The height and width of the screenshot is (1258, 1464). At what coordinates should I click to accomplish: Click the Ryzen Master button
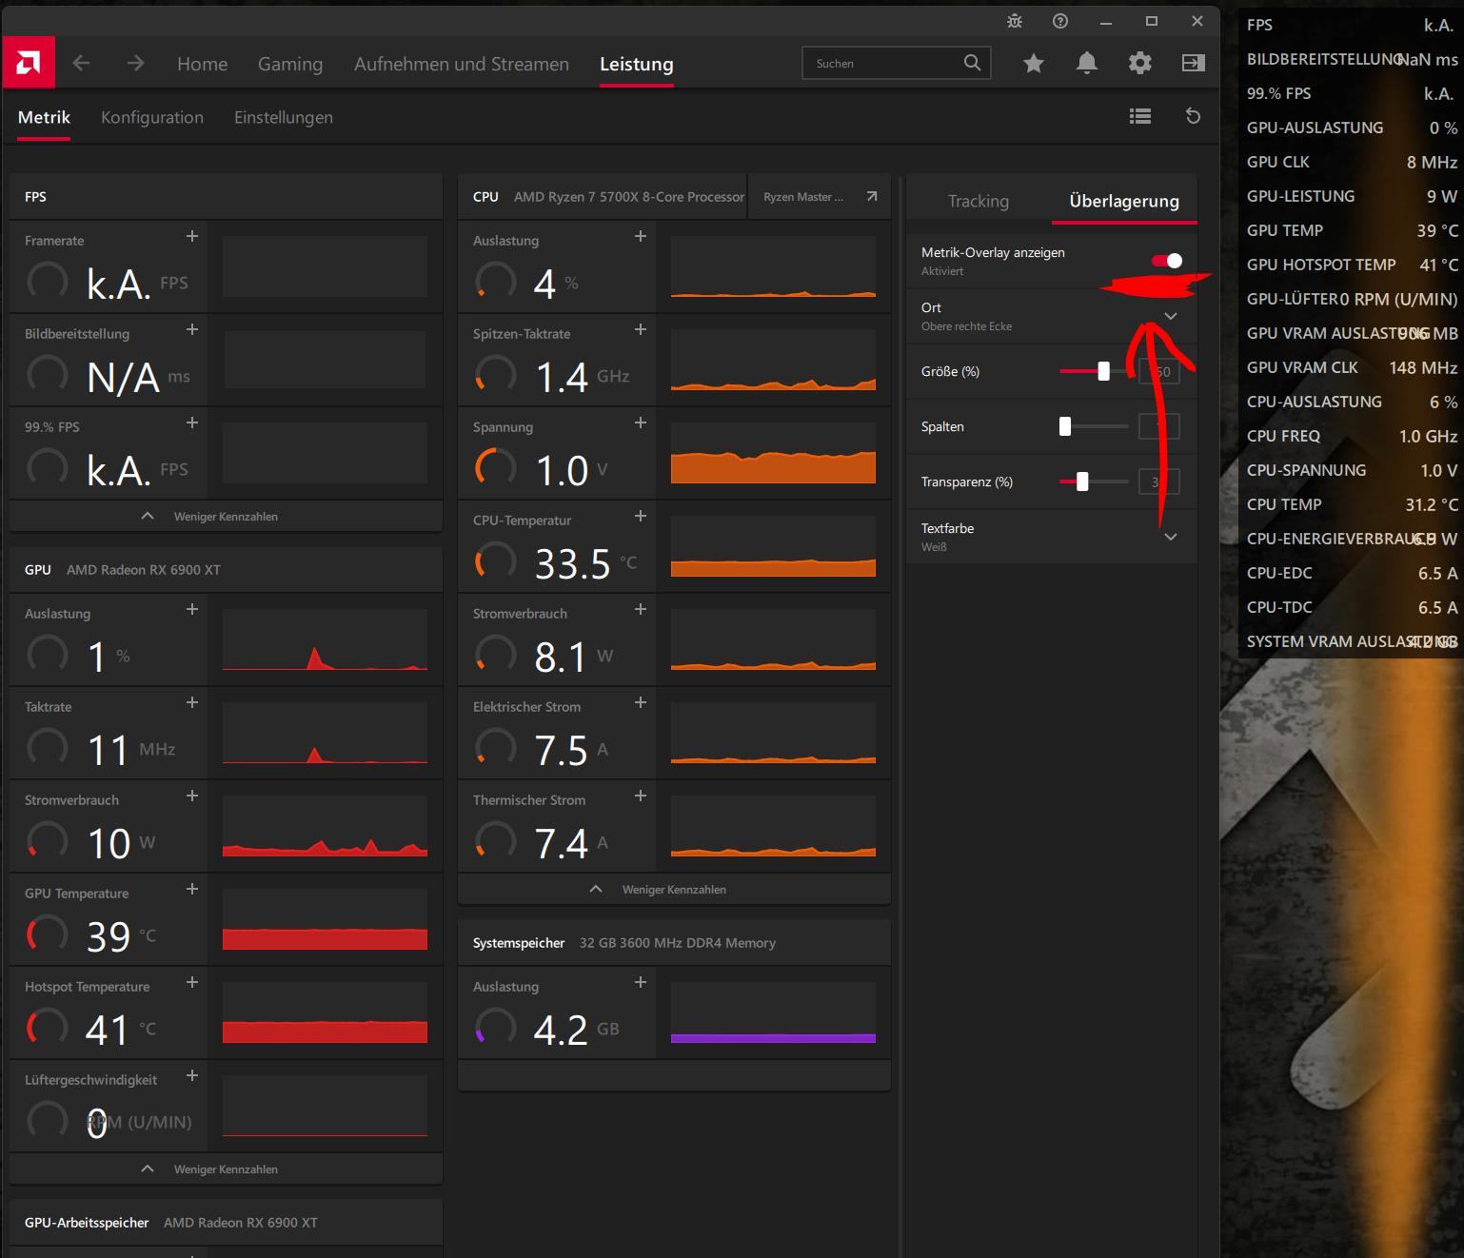[820, 196]
